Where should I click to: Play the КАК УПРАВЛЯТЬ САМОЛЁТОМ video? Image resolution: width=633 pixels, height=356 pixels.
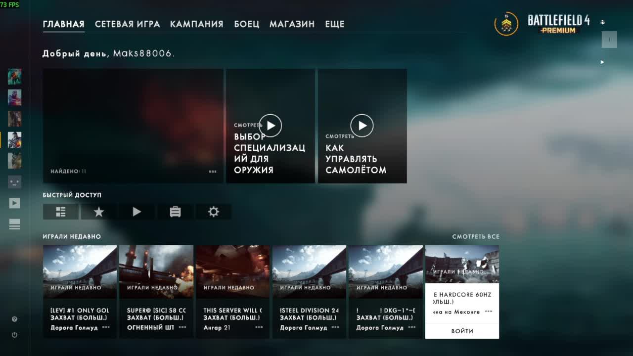coord(362,126)
